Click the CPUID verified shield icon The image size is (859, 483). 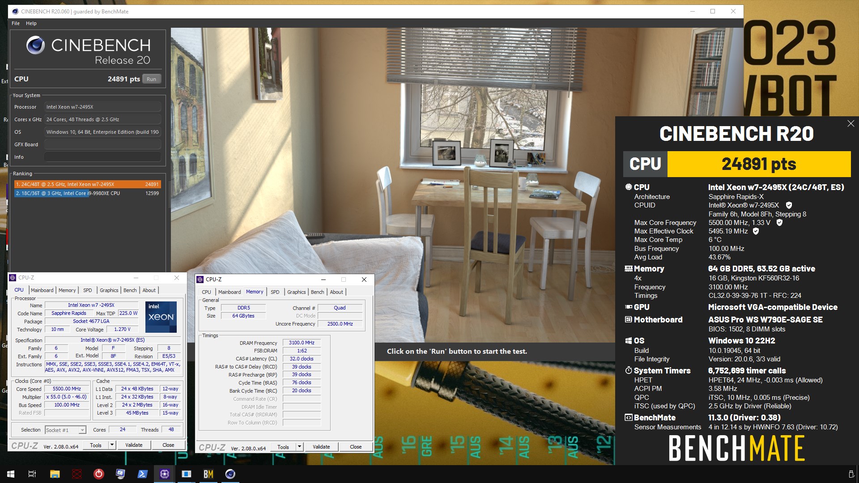[x=789, y=205]
